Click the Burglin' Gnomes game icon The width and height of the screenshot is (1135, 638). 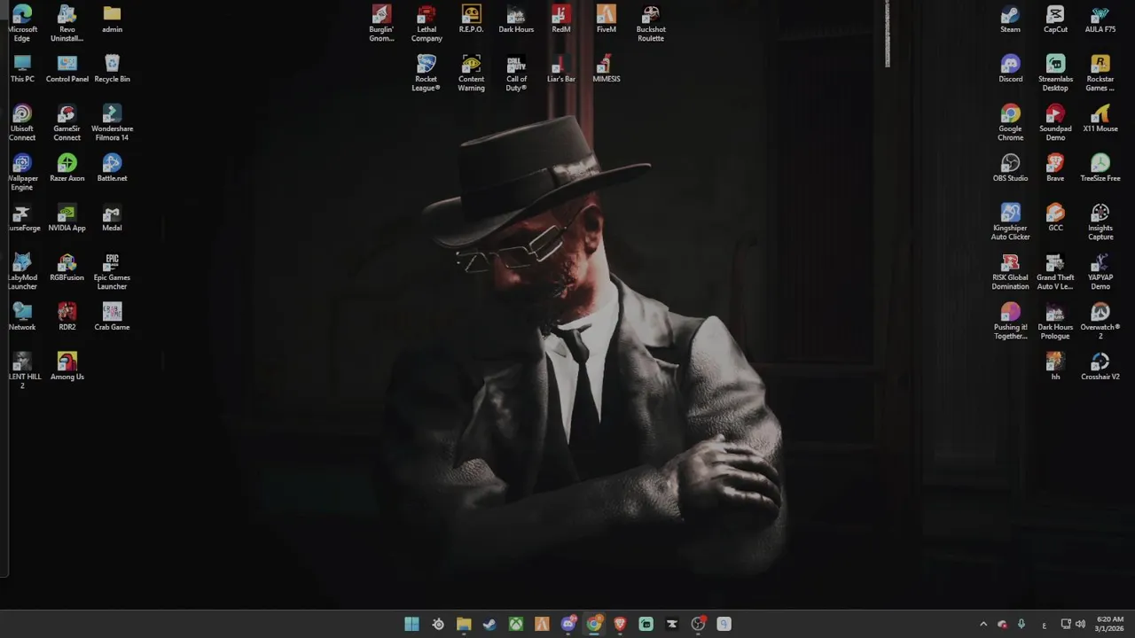(x=381, y=24)
